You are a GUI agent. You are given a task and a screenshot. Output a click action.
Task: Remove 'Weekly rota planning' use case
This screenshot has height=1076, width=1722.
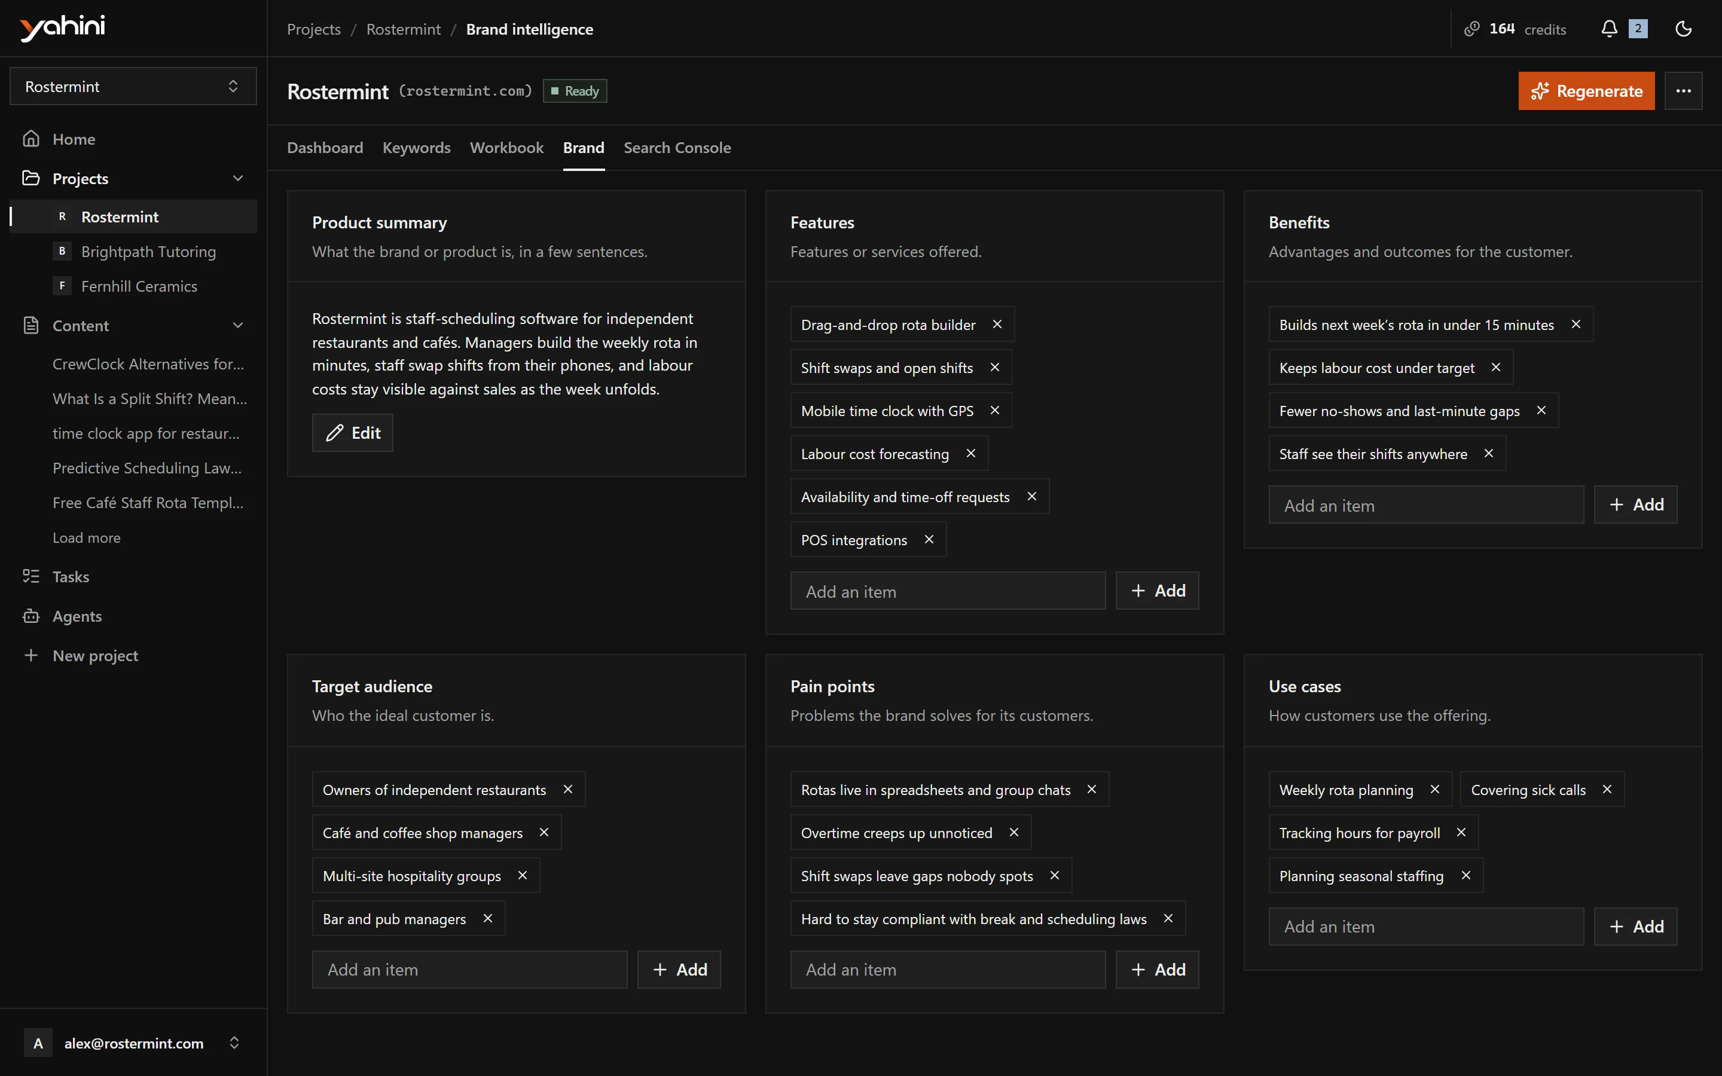pyautogui.click(x=1434, y=789)
